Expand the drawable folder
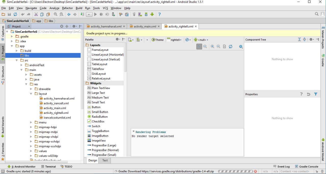 (x=31, y=89)
